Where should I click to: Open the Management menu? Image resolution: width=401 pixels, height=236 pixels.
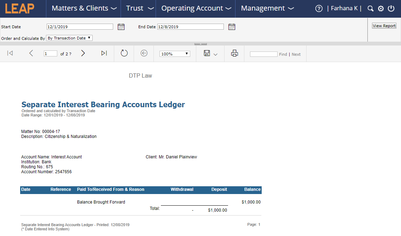267,8
